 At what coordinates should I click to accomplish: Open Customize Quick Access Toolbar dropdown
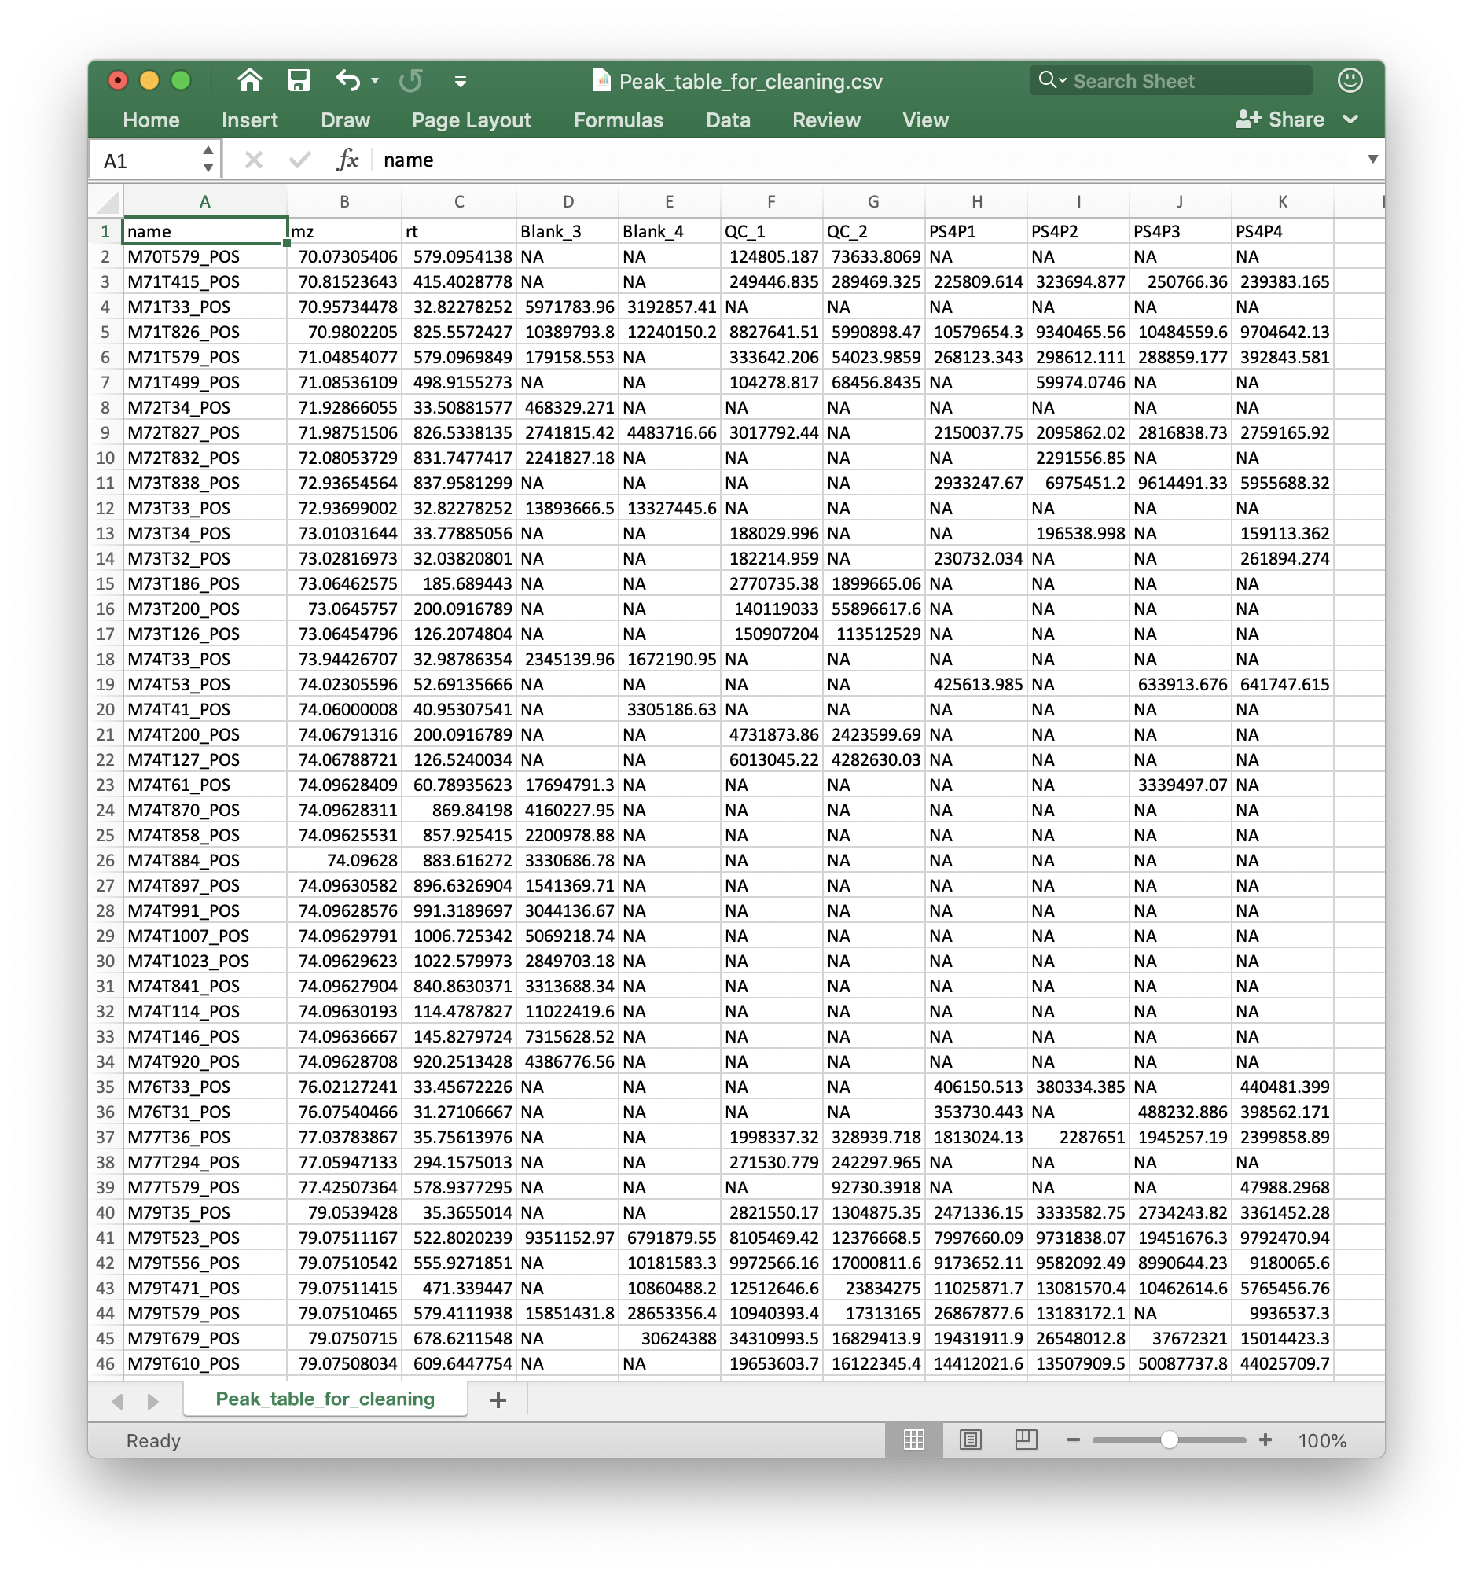460,81
